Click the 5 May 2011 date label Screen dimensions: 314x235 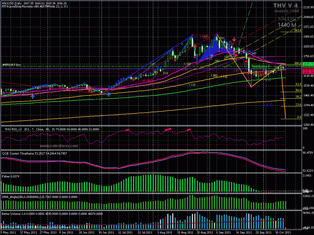8,232
